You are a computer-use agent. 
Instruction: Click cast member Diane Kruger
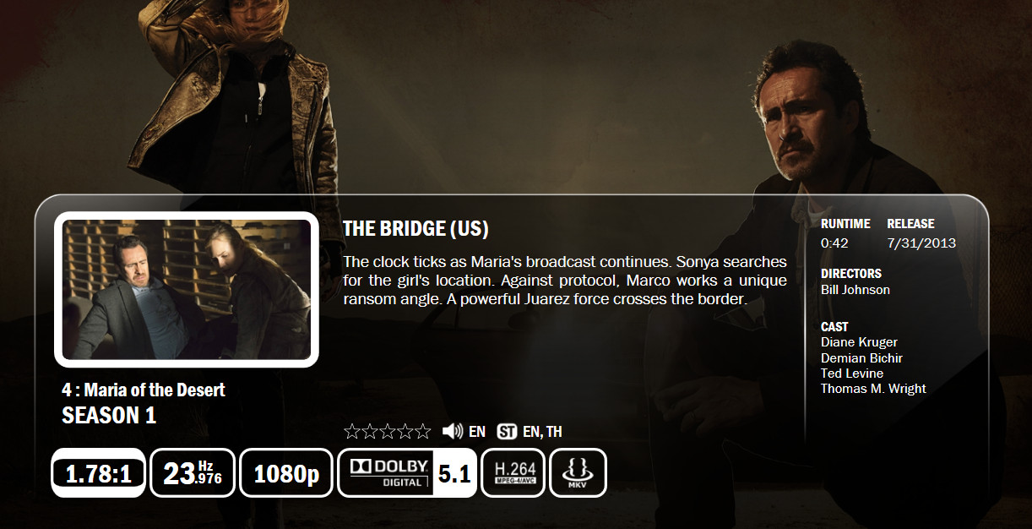tap(859, 342)
